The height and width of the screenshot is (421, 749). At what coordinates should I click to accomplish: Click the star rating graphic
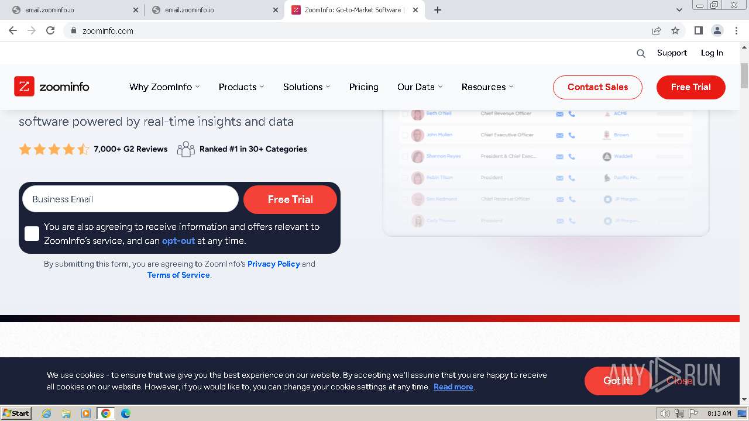click(x=54, y=149)
